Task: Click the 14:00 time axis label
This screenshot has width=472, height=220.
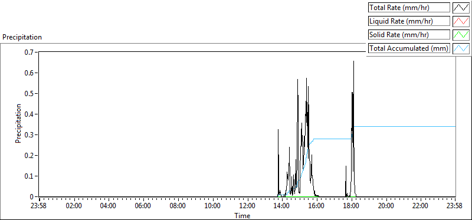Action: click(282, 206)
